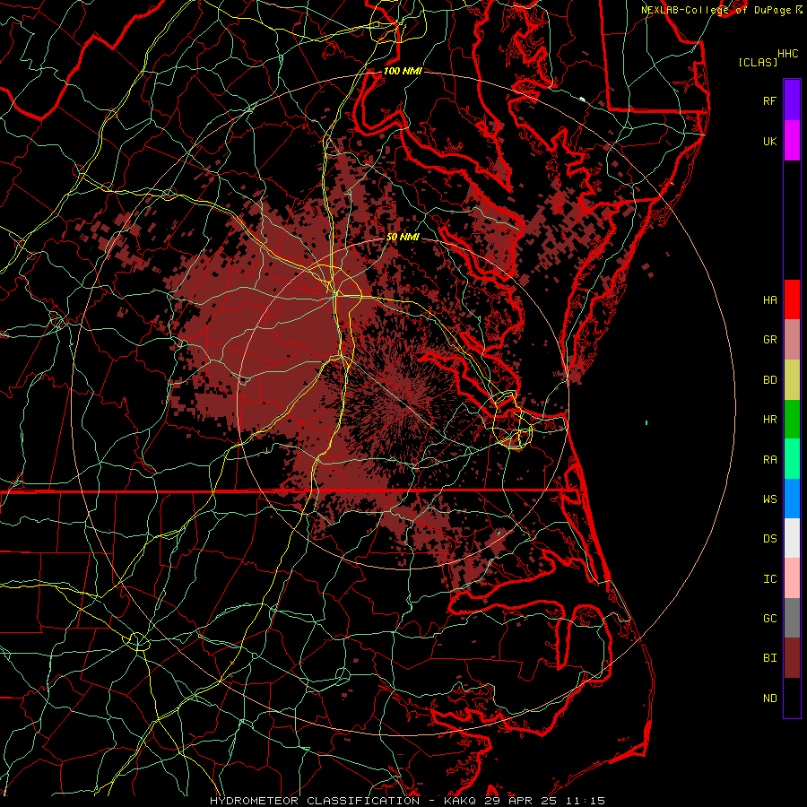Click the KAKQ radar site identifier

(460, 801)
